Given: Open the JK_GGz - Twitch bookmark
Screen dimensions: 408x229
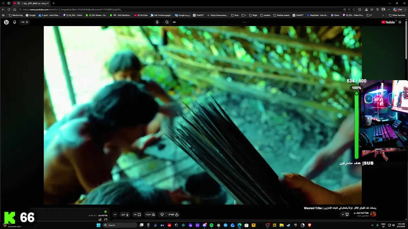Looking at the screenshot, I should point(73,15).
